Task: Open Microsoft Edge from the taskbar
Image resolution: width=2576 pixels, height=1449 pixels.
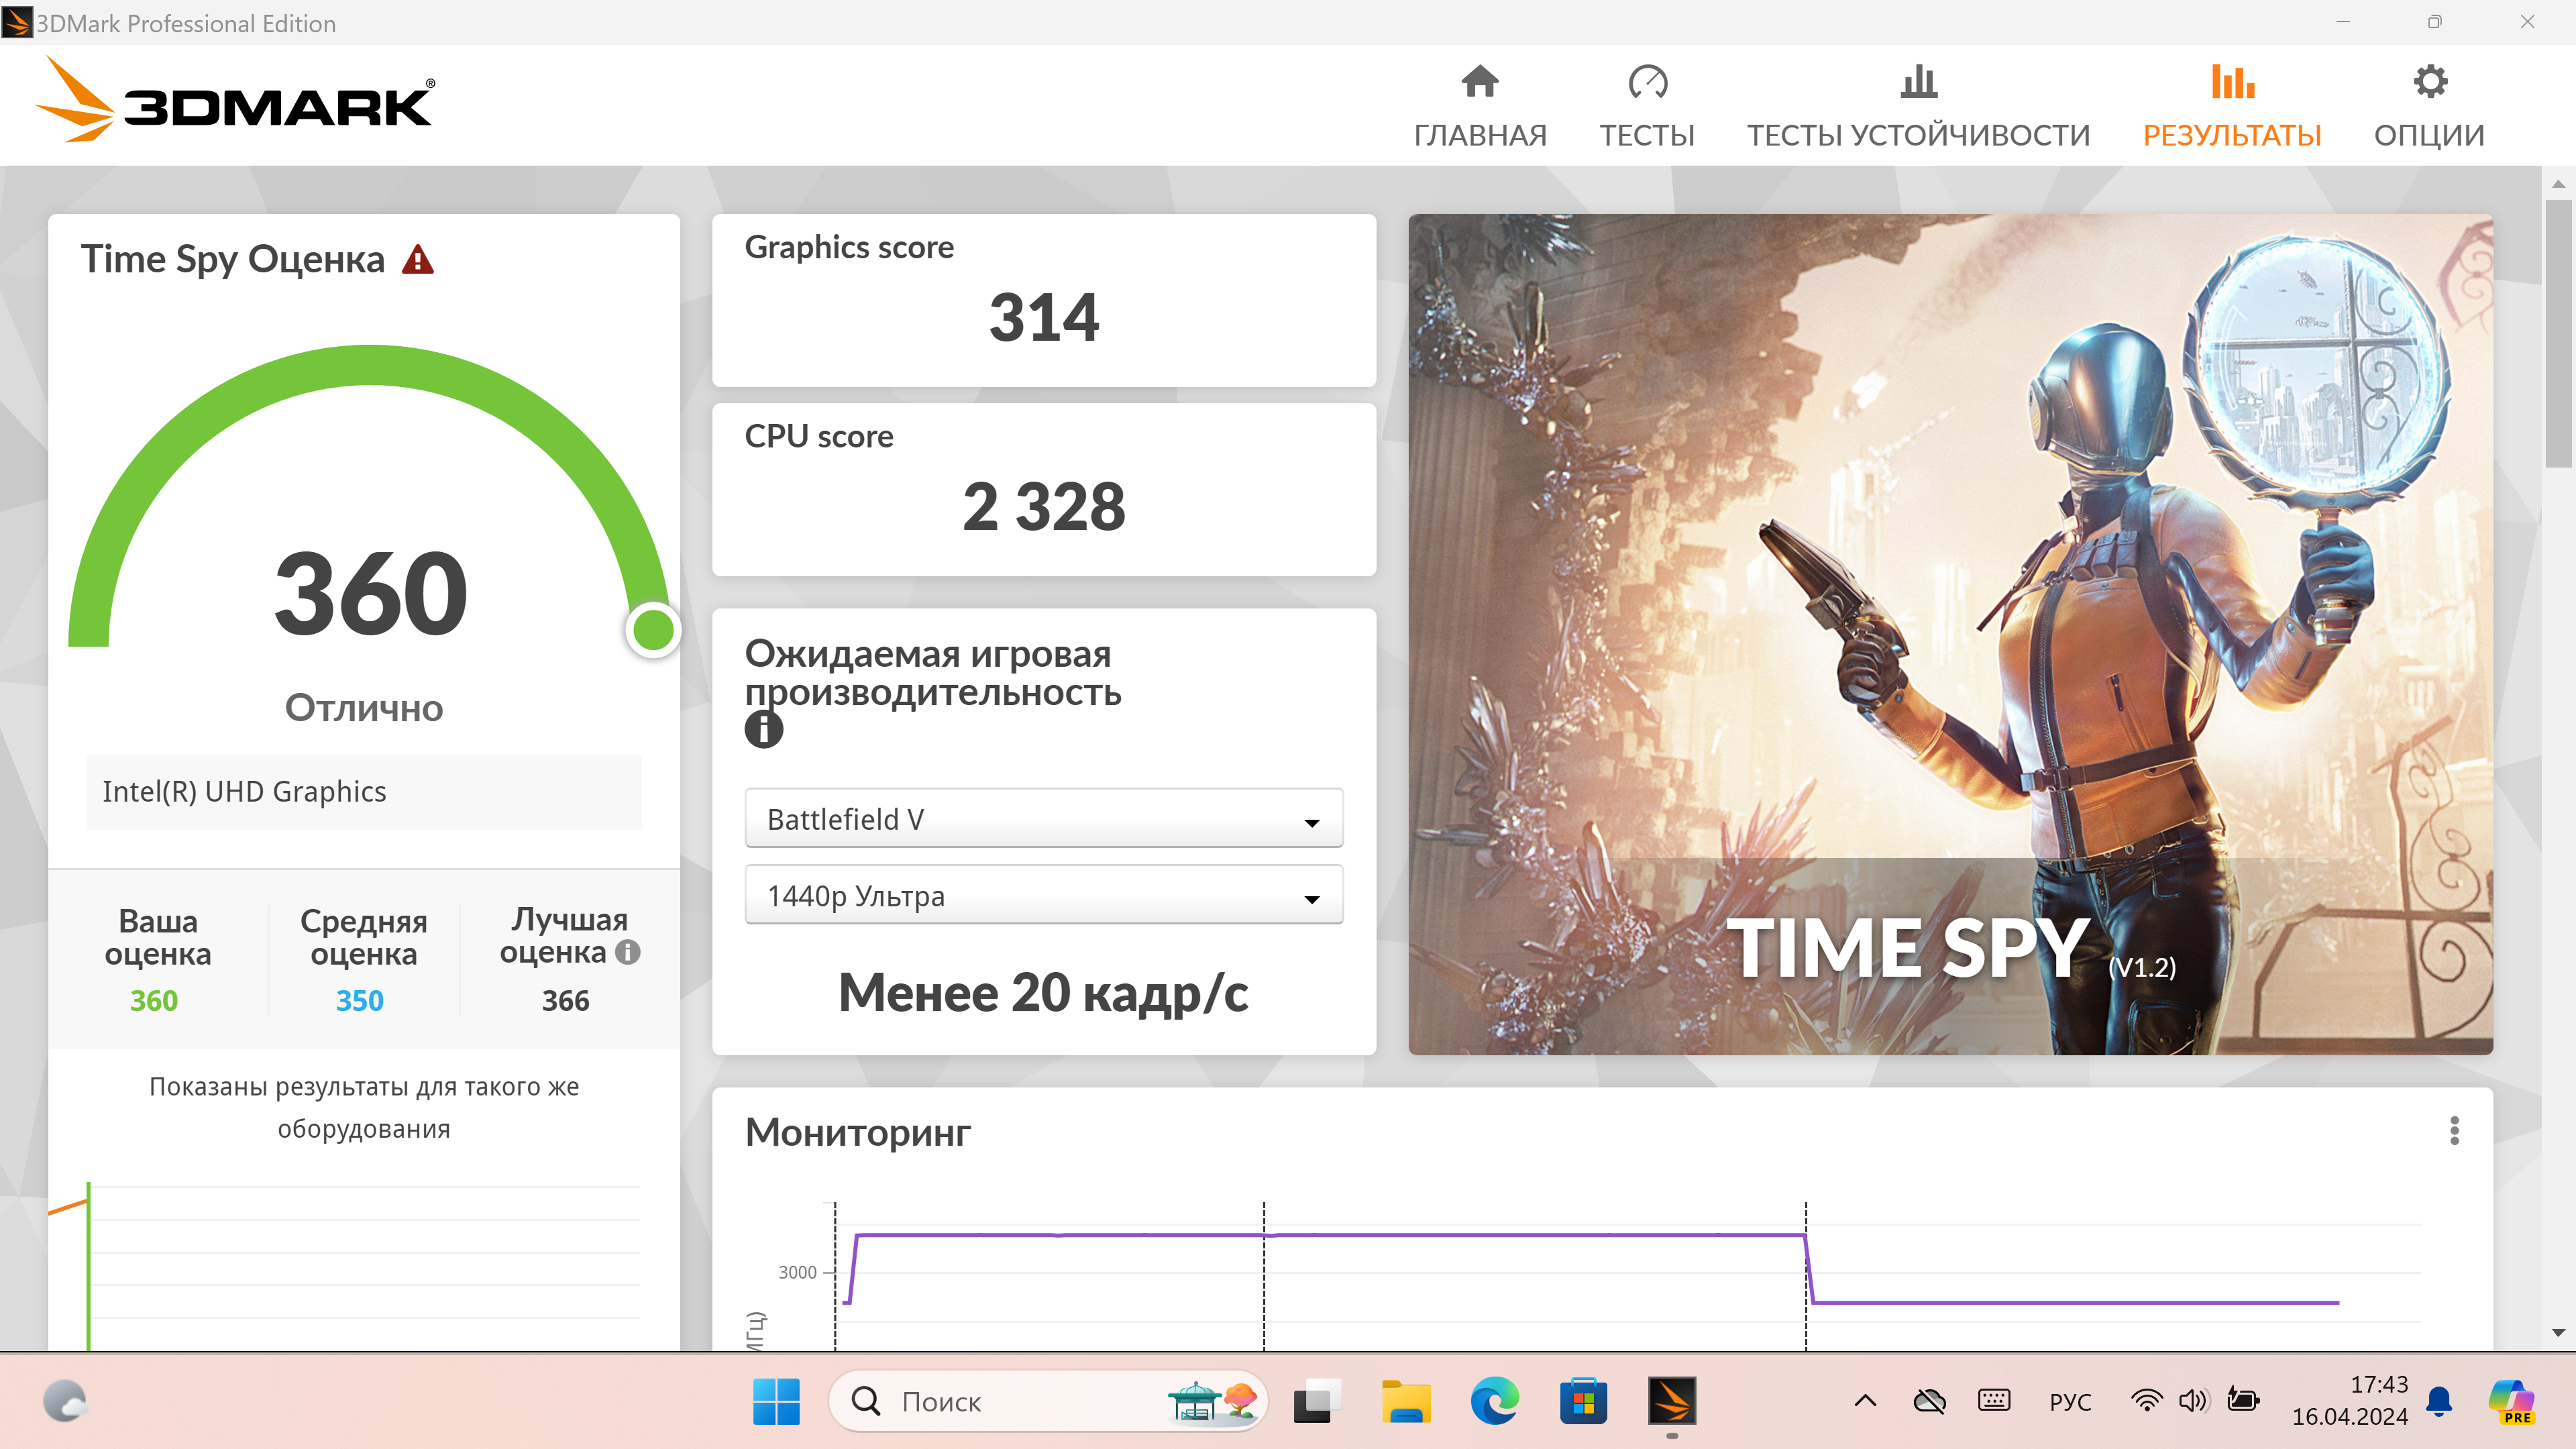Action: point(1494,1401)
